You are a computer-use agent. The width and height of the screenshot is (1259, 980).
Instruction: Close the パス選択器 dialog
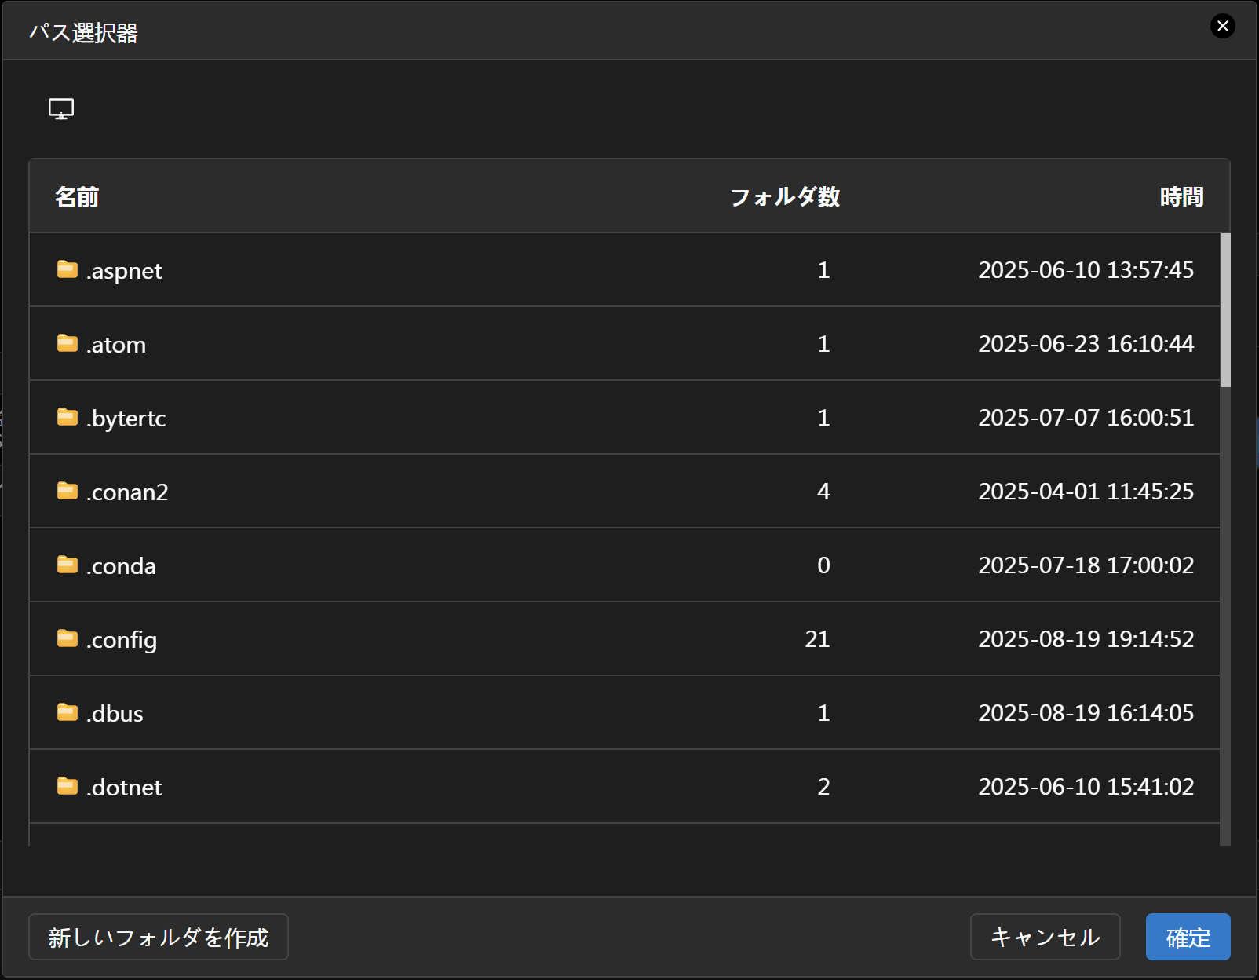tap(1222, 26)
